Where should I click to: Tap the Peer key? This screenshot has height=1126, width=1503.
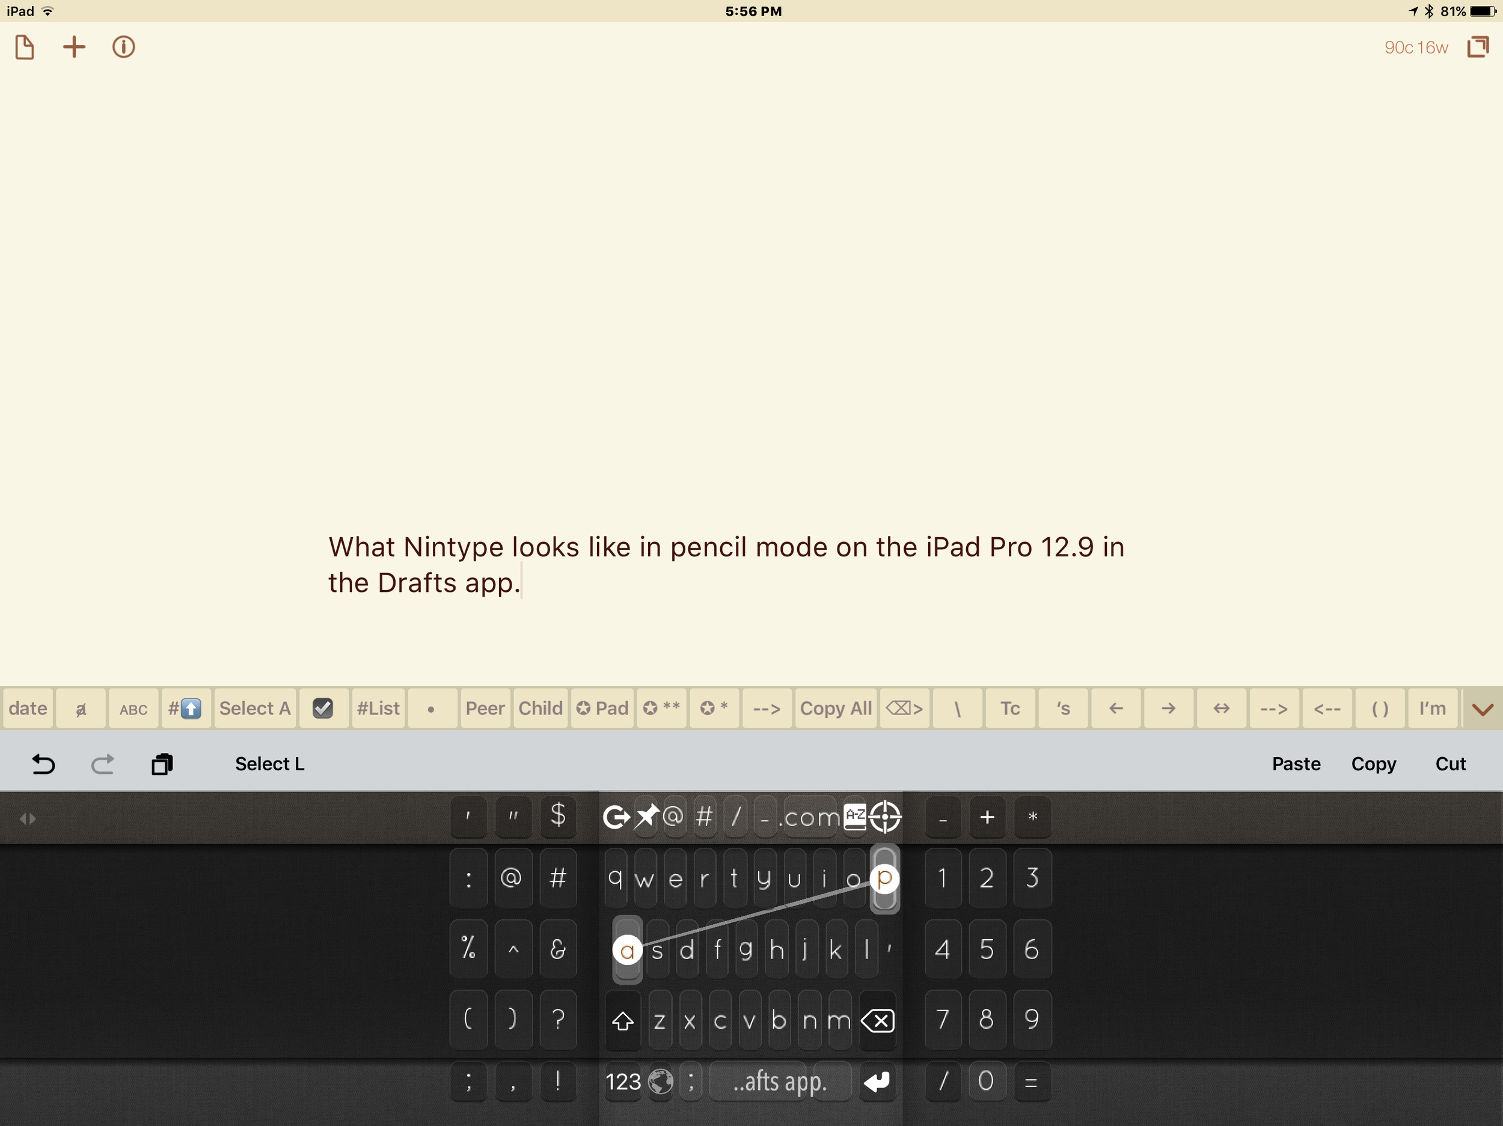point(485,708)
